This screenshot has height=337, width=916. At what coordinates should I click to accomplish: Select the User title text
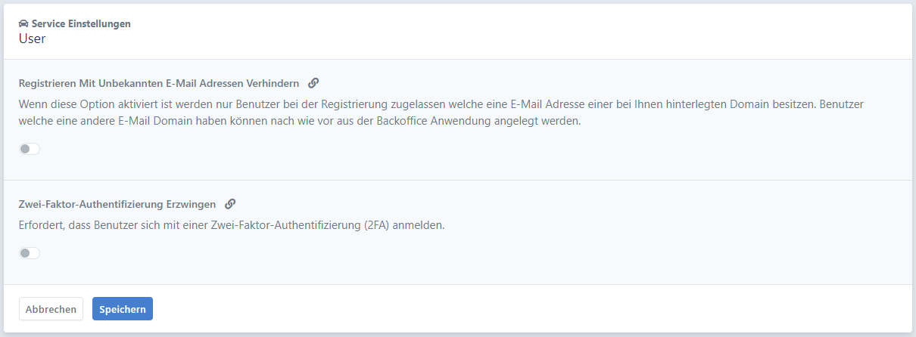(x=33, y=39)
